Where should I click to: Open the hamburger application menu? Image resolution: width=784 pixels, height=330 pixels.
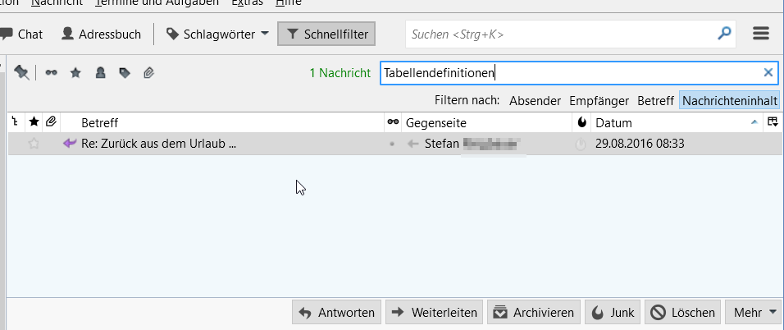761,34
